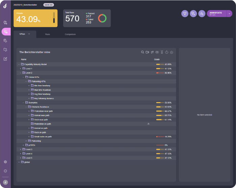This screenshot has height=188, width=236.
Task: Switch to the Comparison tab
Action: coord(70,34)
